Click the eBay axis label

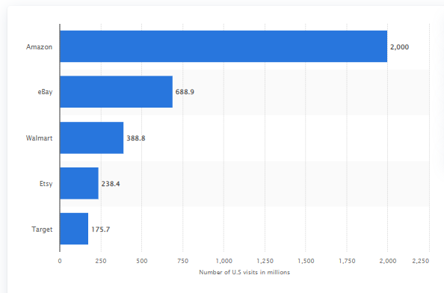[45, 92]
